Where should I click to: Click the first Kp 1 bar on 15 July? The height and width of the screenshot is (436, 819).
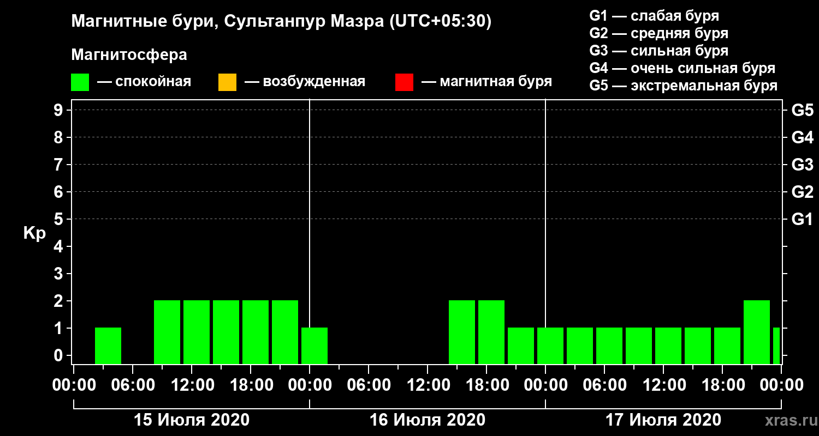pyautogui.click(x=108, y=346)
